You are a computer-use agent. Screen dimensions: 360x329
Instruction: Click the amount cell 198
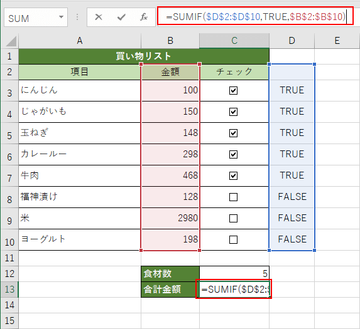coord(170,240)
